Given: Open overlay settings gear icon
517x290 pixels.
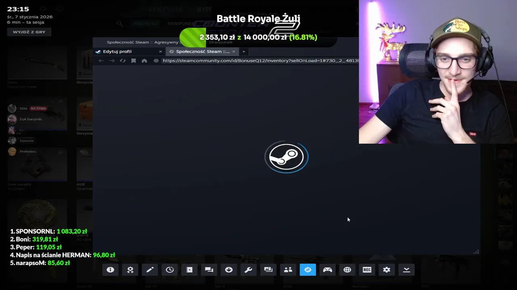Looking at the screenshot, I should pos(387,270).
